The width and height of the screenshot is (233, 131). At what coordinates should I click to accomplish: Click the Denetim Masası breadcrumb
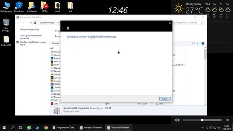[47, 23]
